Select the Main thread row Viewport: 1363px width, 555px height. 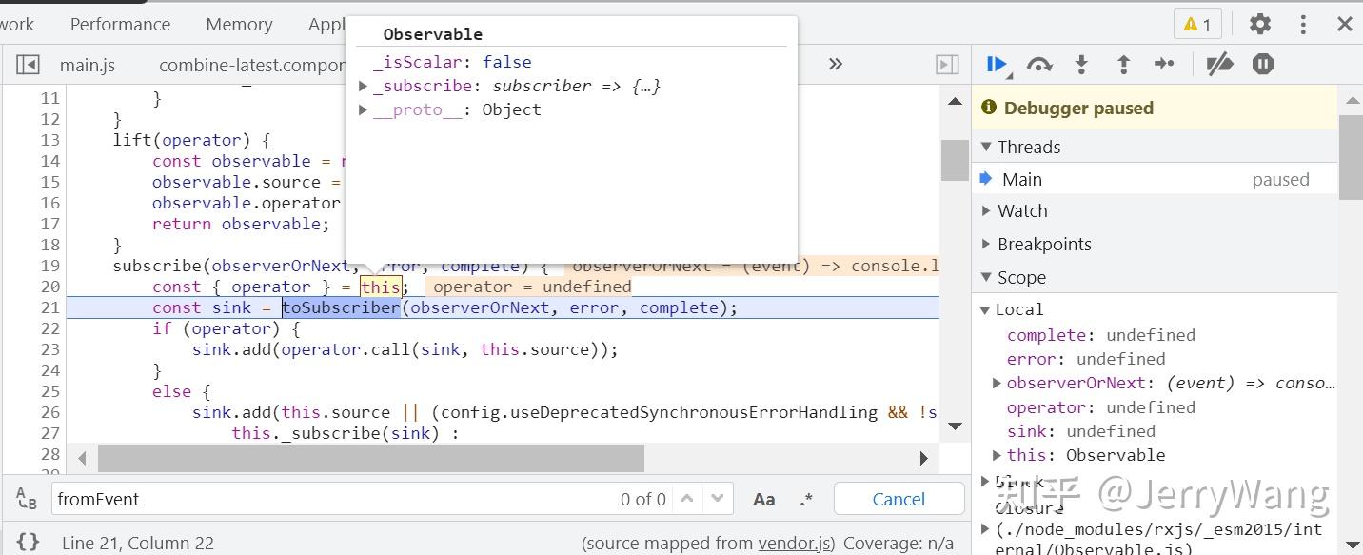pos(1156,180)
